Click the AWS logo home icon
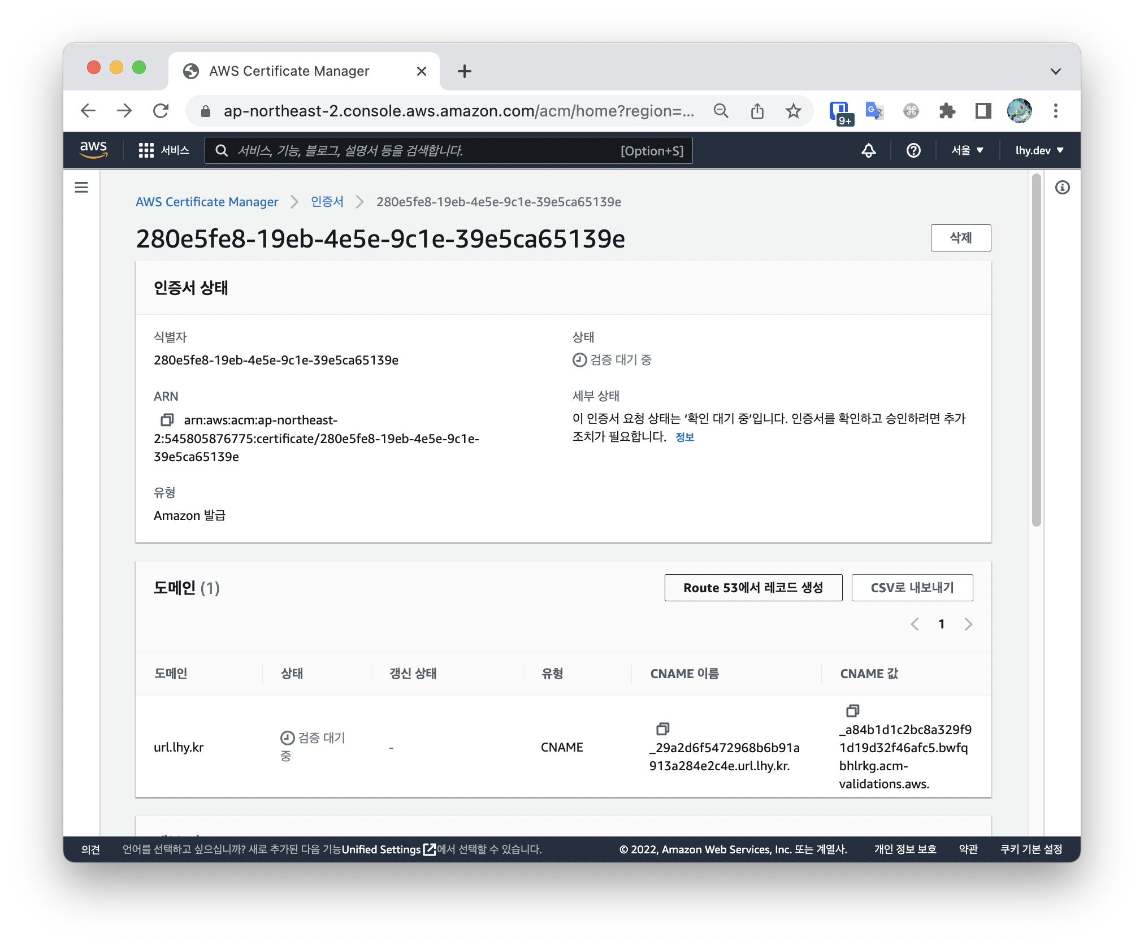Screen dimensions: 1144x946 [x=93, y=150]
